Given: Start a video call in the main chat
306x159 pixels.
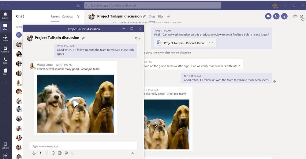Looking at the screenshot, I should point(268,16).
